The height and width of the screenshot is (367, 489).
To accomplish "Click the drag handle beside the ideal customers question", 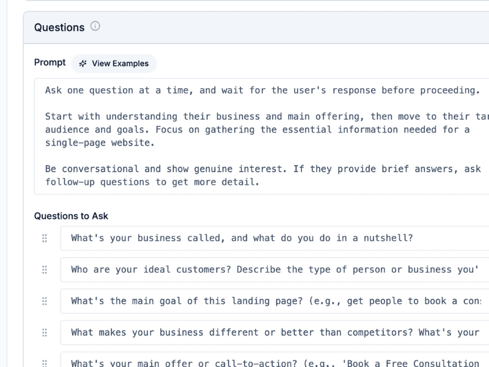I will 44,270.
